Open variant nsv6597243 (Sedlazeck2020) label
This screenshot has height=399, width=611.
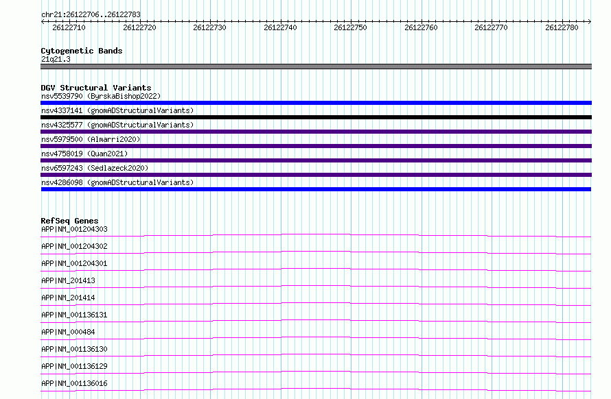[x=95, y=168]
